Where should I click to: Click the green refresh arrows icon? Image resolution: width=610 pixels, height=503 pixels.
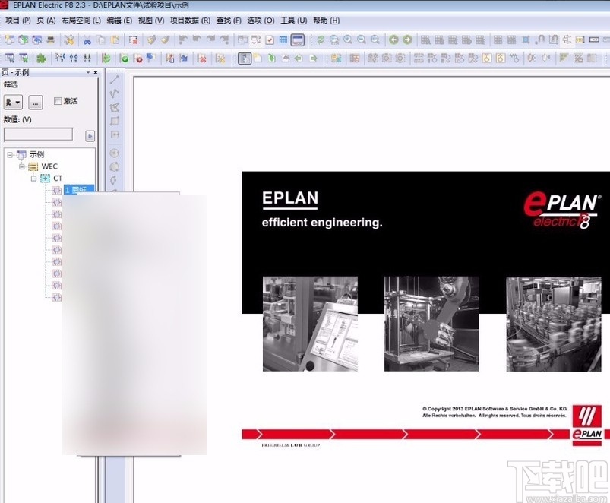point(321,40)
